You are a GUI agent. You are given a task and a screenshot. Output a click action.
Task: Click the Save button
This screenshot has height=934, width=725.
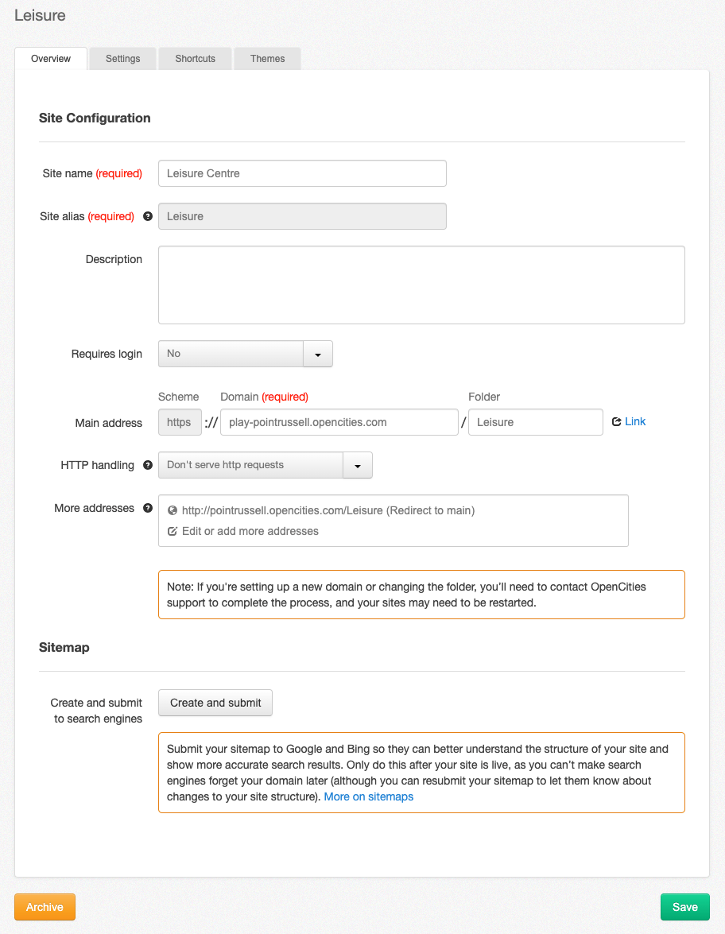(684, 906)
